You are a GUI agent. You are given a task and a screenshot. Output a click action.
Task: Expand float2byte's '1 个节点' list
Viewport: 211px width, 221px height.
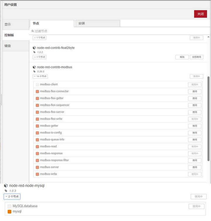coord(40,57)
